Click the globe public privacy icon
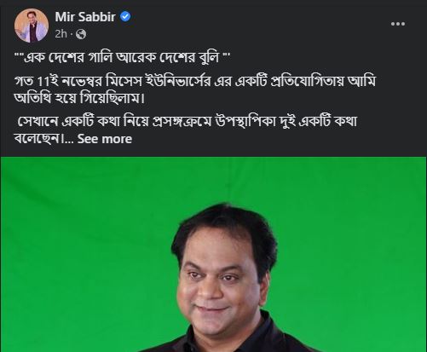427x352 pixels. pyautogui.click(x=81, y=34)
